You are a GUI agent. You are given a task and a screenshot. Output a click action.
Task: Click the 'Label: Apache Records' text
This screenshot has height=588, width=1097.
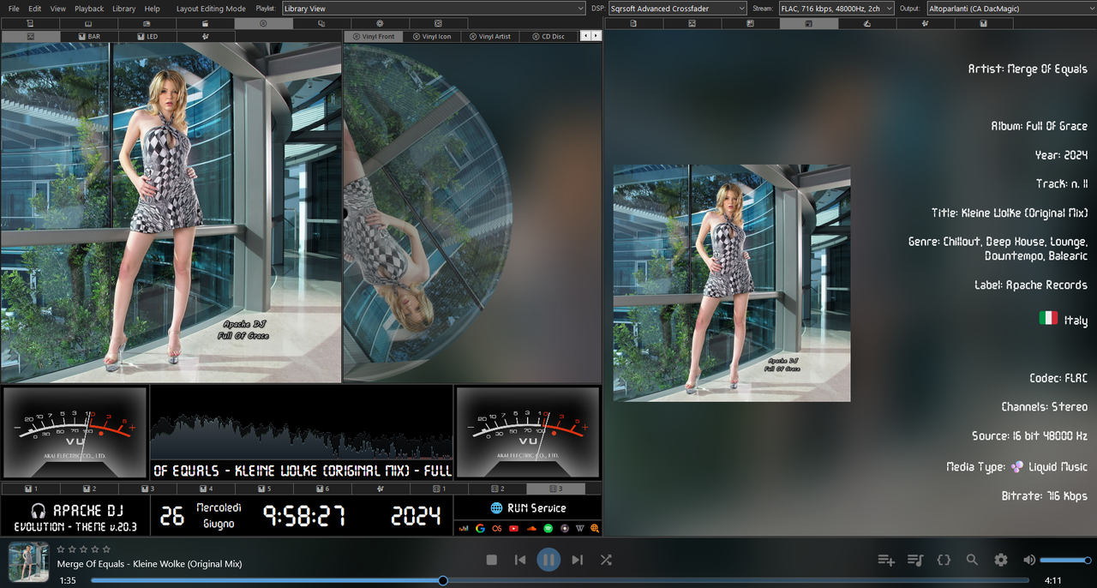tap(1031, 285)
